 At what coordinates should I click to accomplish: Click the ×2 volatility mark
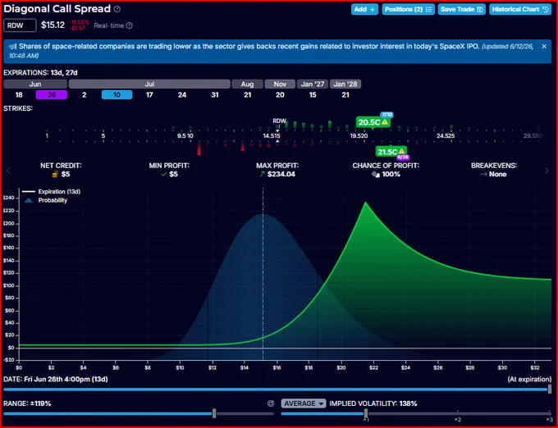tap(458, 420)
